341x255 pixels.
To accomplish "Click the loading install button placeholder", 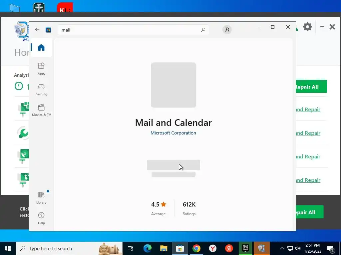I will (x=173, y=165).
